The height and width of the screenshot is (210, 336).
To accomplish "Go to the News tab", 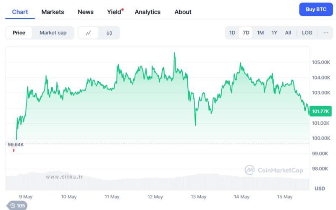I will (x=86, y=12).
